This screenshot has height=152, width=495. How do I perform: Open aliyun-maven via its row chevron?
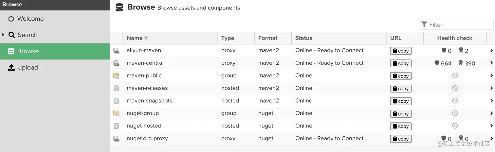click(x=491, y=50)
